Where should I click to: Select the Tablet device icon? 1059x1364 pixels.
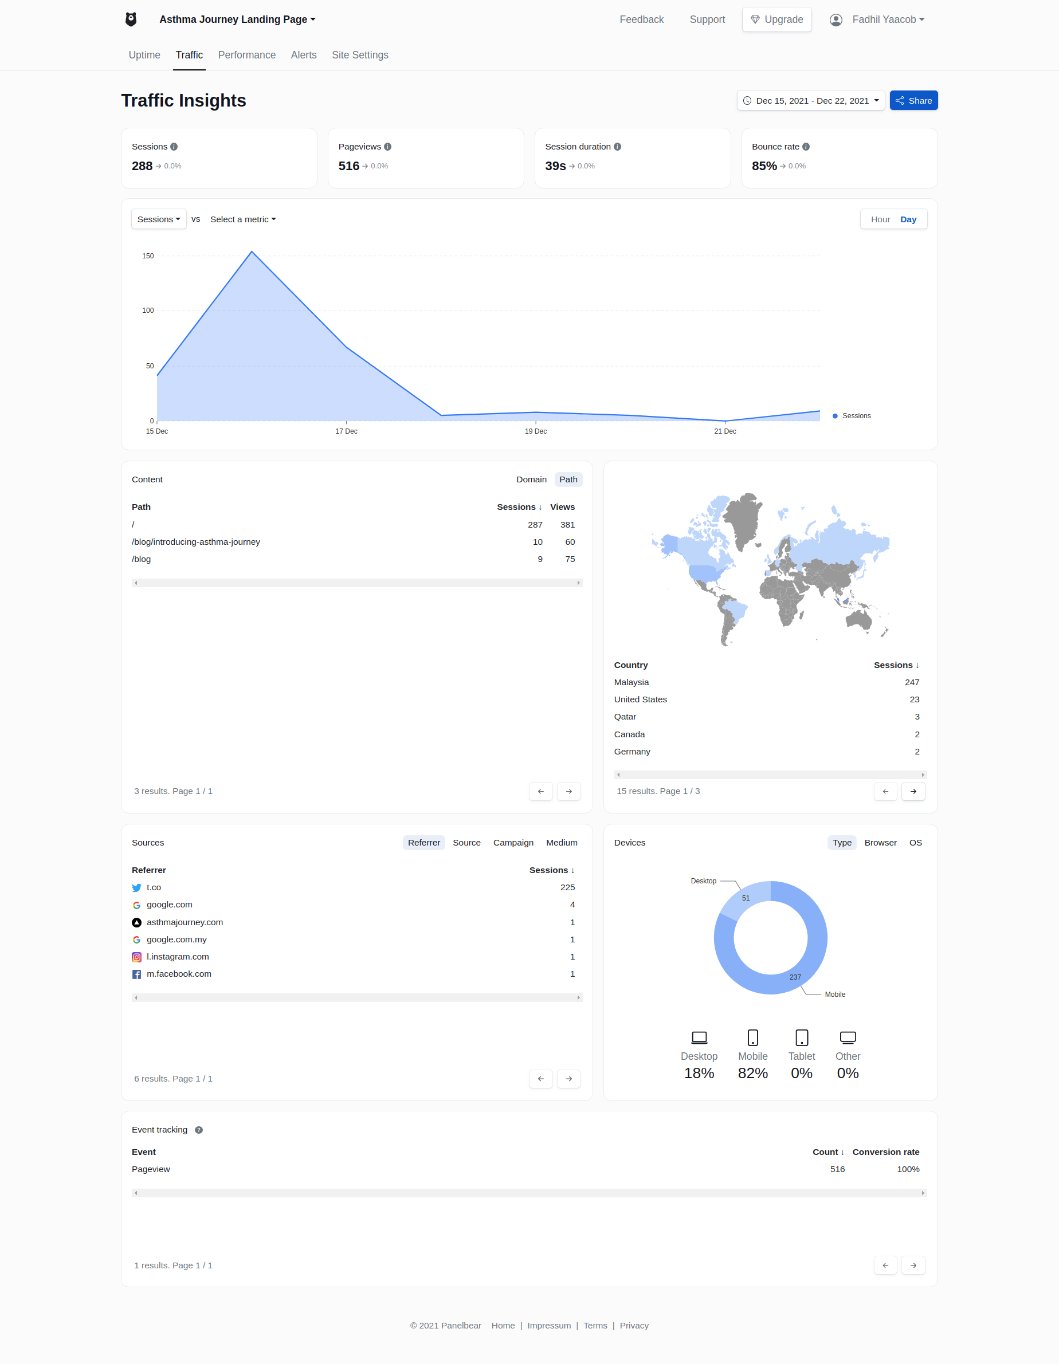(802, 1036)
